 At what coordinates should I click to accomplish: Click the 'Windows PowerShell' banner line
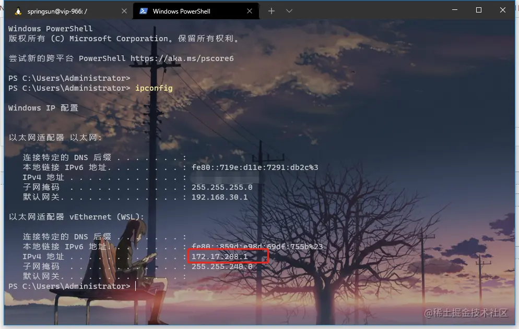[x=50, y=29]
